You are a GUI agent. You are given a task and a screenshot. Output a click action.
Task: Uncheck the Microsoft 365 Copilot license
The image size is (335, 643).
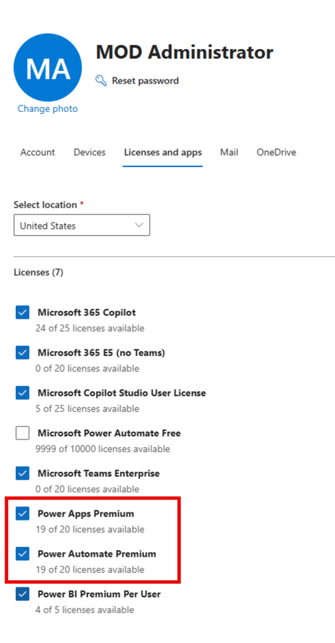point(23,312)
